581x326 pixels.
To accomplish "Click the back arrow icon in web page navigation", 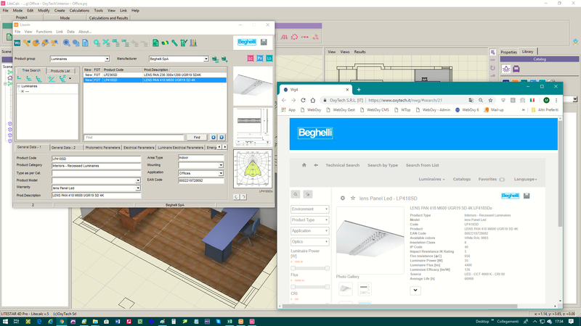I will click(x=316, y=165).
